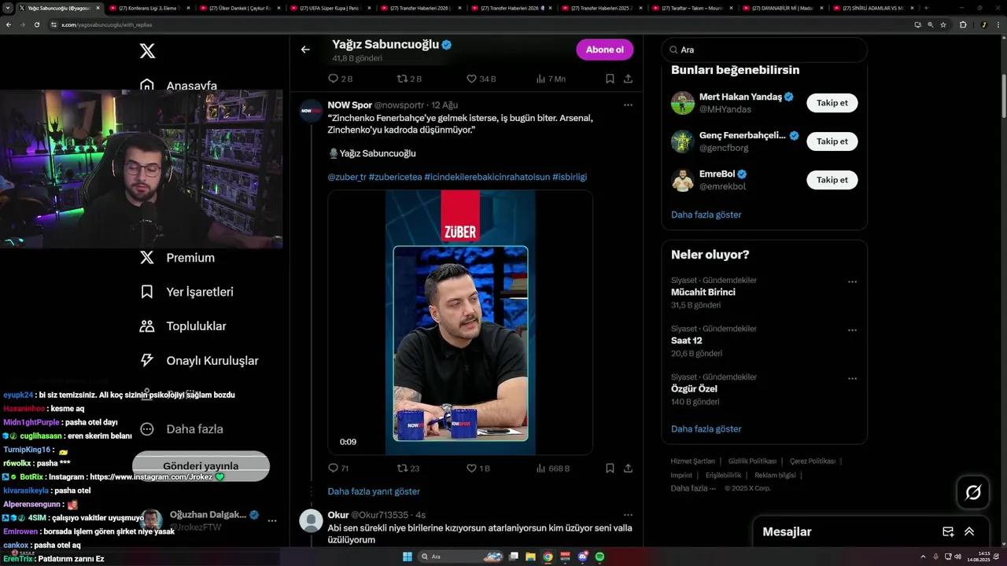Open Topluluklar communities page
This screenshot has height=566, width=1007.
coord(183,326)
